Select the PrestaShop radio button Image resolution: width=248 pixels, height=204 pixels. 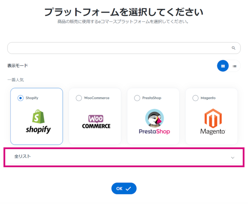tap(137, 98)
